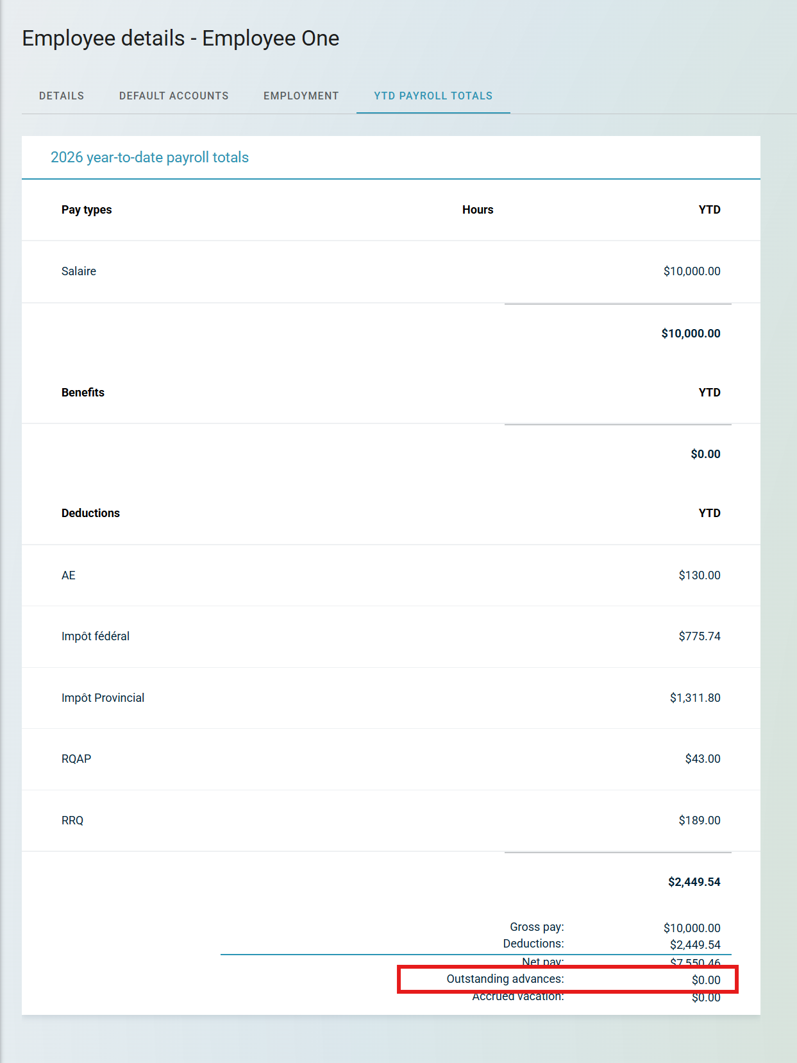Click the Benefits section header
The height and width of the screenshot is (1063, 797).
(x=83, y=393)
